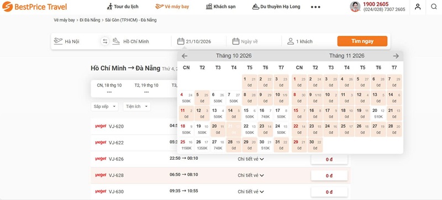This screenshot has height=200, width=442.
Task: Click 0 đ price button for VJ-628
Action: coord(329,176)
